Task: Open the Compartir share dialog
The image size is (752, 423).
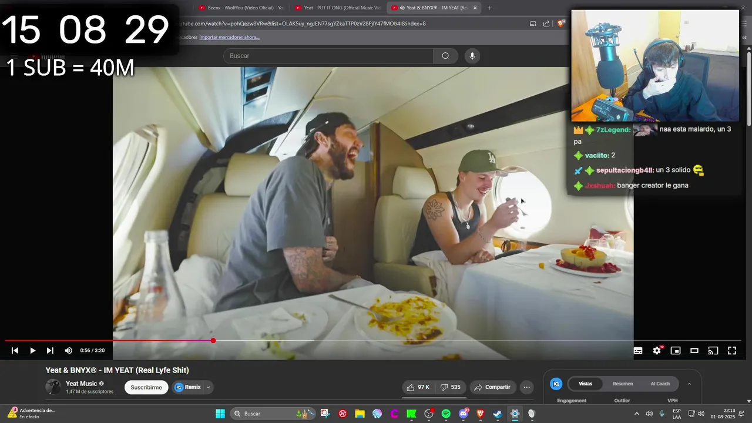Action: (x=492, y=387)
